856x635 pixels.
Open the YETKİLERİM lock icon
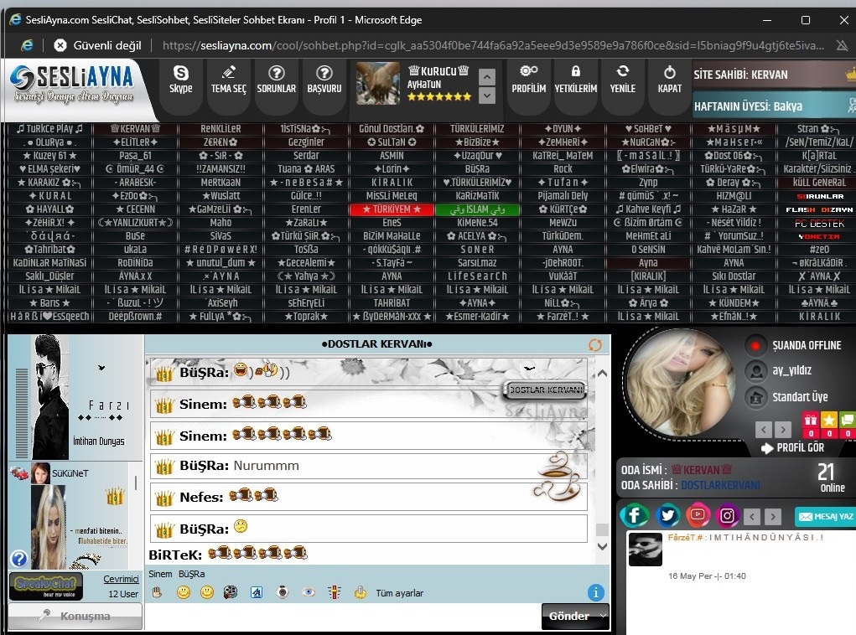(575, 80)
